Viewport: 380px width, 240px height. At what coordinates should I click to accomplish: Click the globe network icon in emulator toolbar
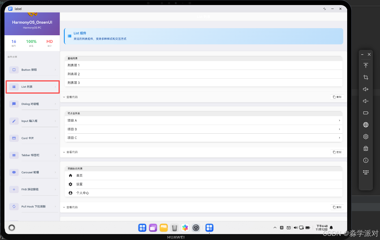(366, 125)
